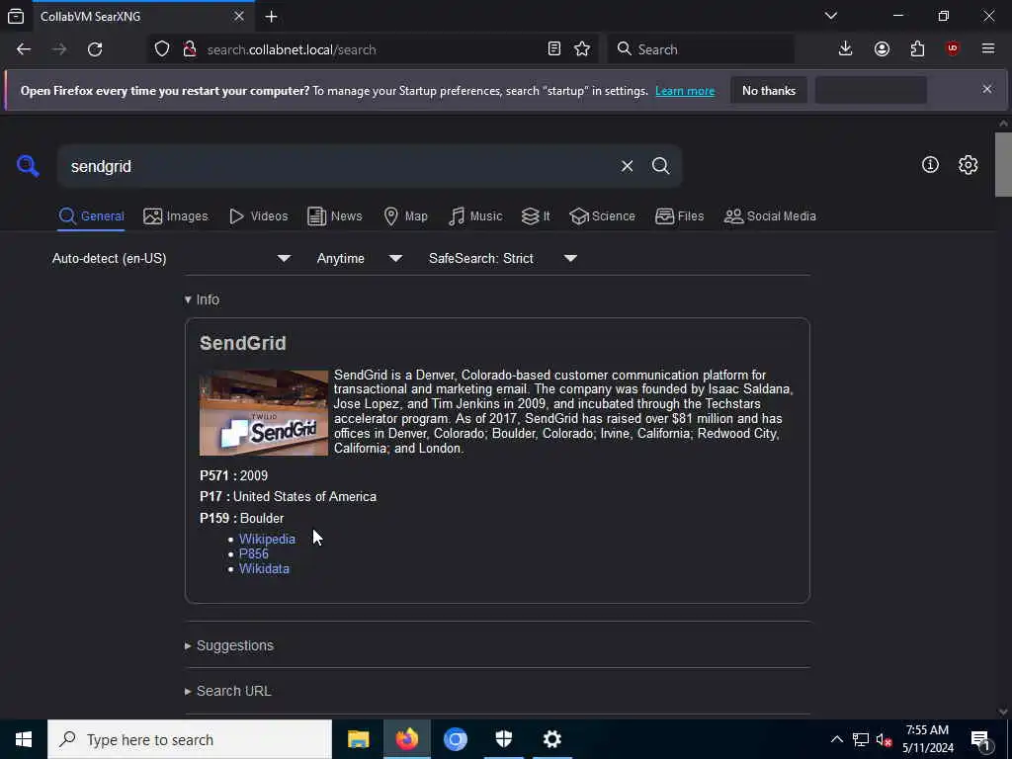Choose No thanks on startup prompt
This screenshot has width=1012, height=759.
769,90
